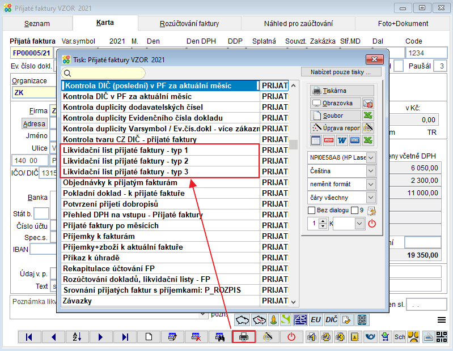Image resolution: width=453 pixels, height=351 pixels.
Task: Select Likvidační list přijaté faktury - typ 1
Action: (x=160, y=150)
